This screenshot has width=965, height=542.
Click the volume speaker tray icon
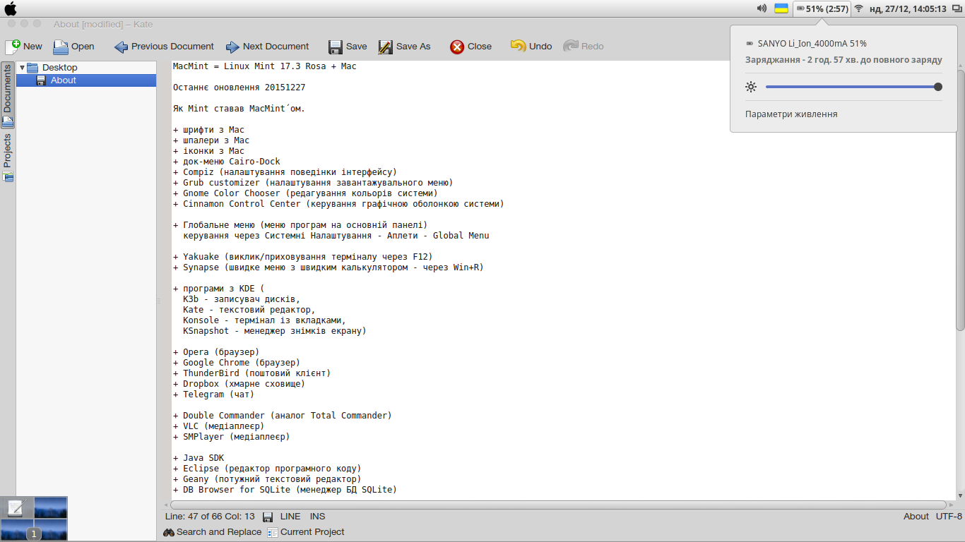tap(762, 8)
